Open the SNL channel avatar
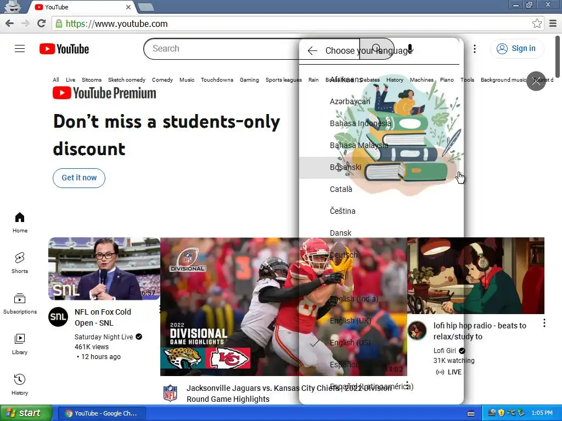The image size is (562, 421). (x=58, y=317)
